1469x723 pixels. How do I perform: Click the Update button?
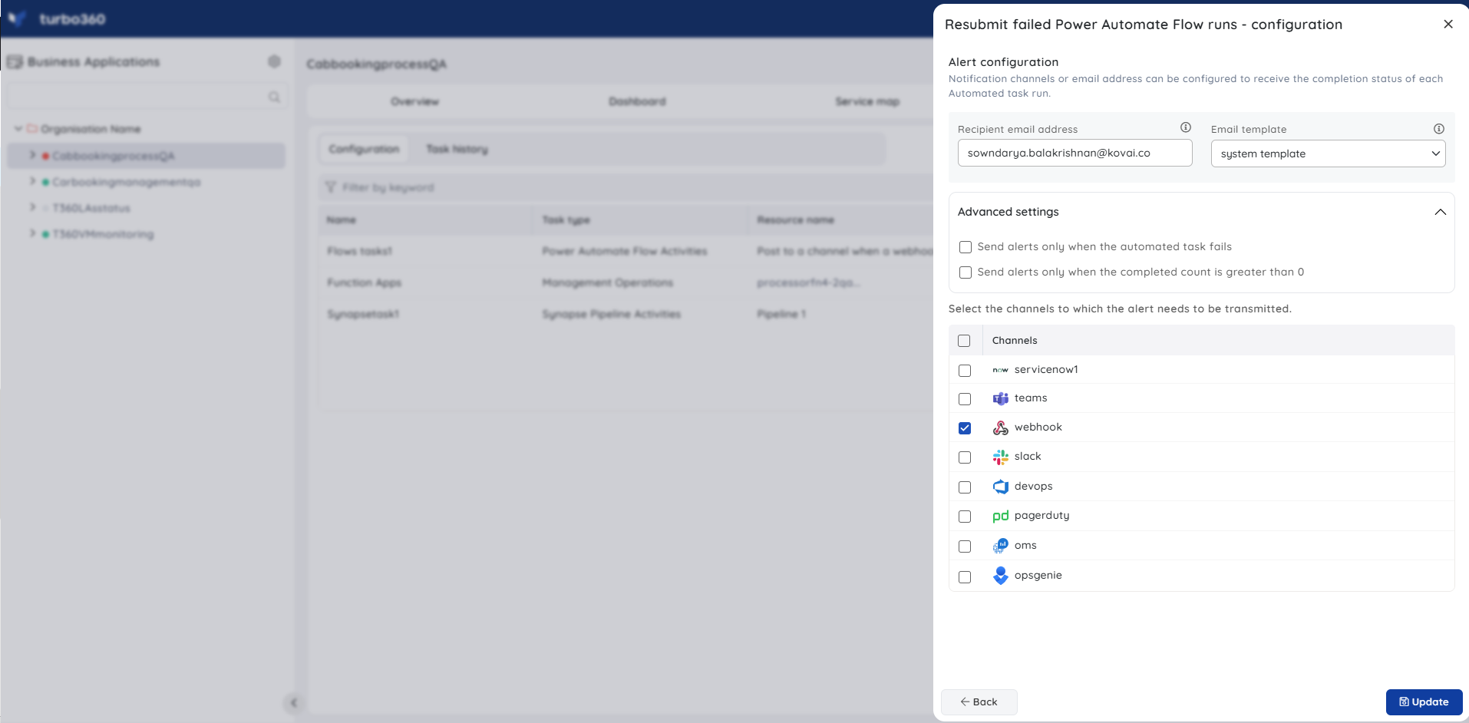[x=1424, y=702]
